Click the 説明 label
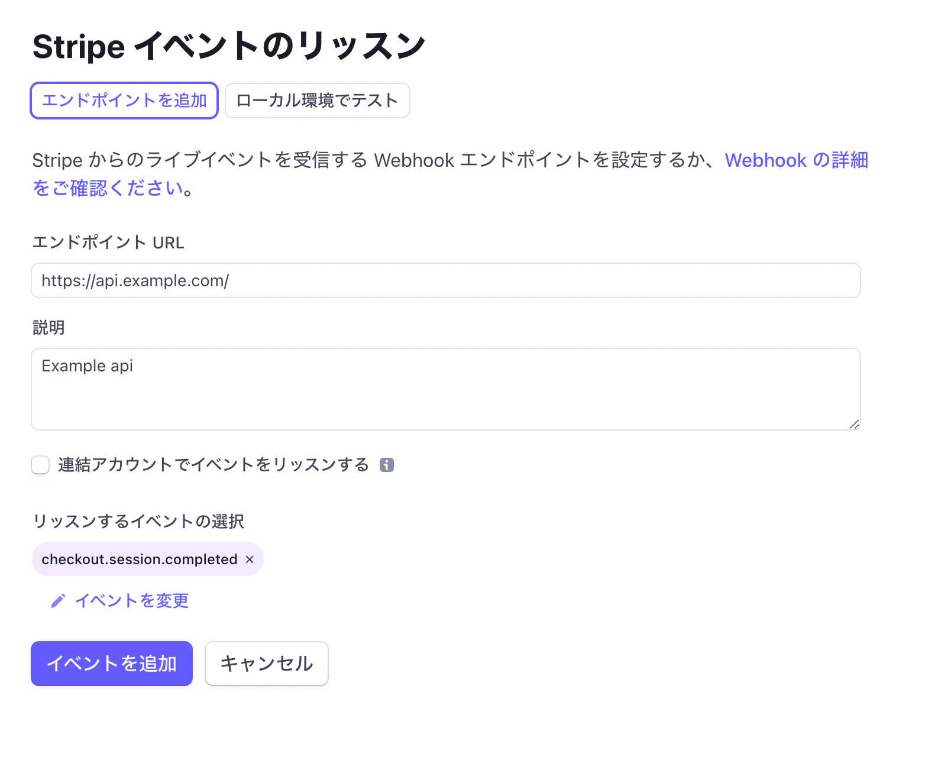This screenshot has width=951, height=757. coord(48,328)
